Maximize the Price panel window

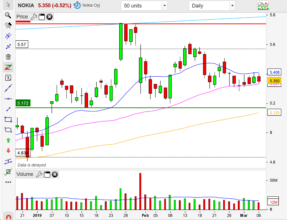42,17
